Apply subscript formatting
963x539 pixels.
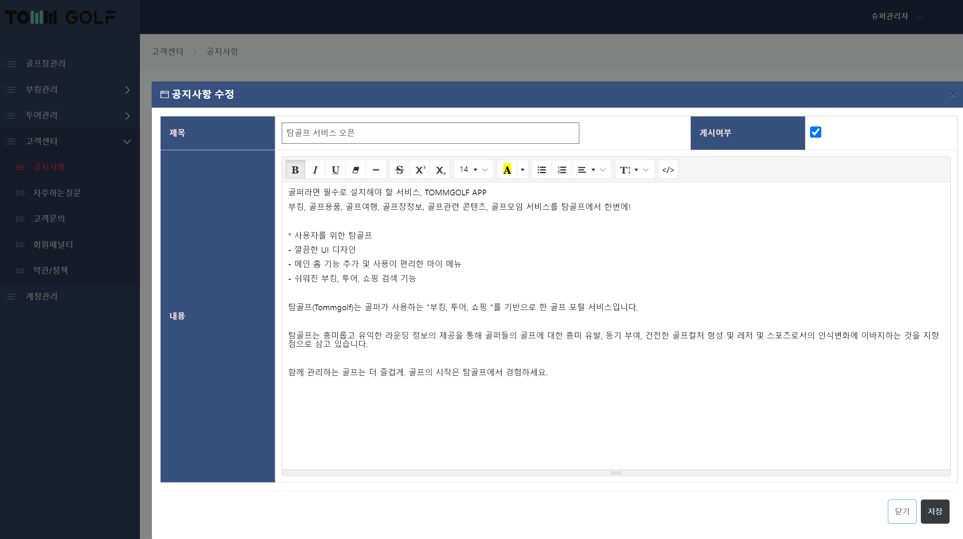coord(440,170)
